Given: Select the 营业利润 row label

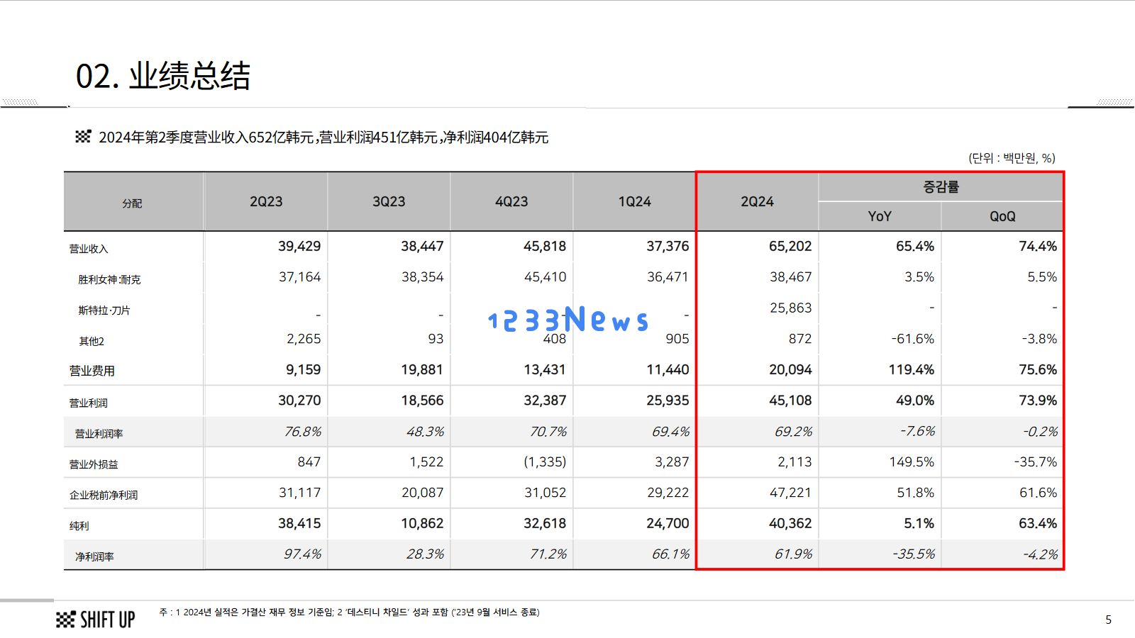Looking at the screenshot, I should click(89, 403).
